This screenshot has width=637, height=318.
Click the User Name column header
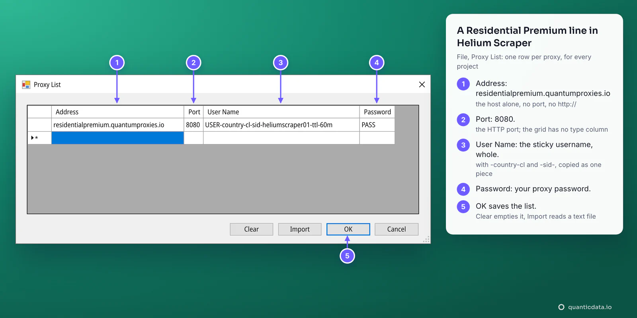281,112
